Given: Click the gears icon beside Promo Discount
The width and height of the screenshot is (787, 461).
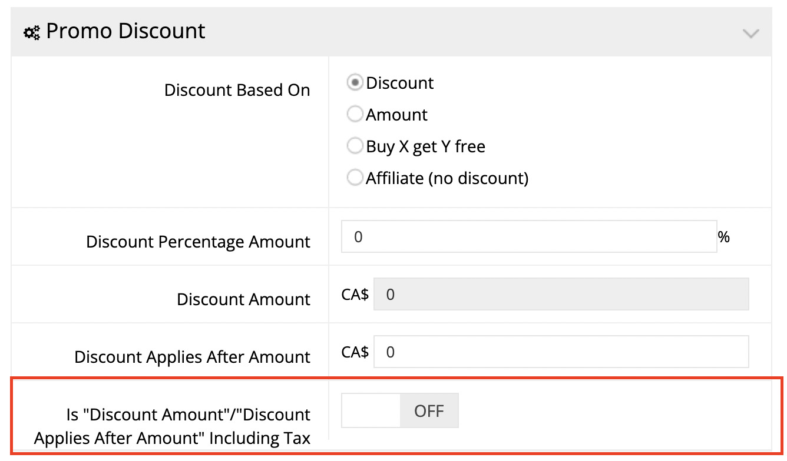Looking at the screenshot, I should tap(32, 32).
